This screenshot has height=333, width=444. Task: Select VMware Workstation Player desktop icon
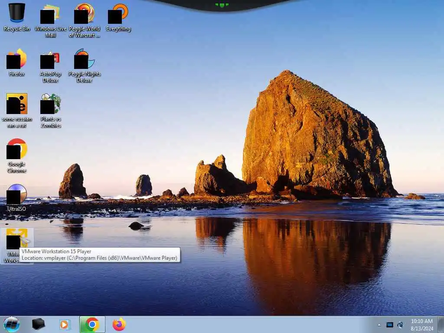point(17,246)
